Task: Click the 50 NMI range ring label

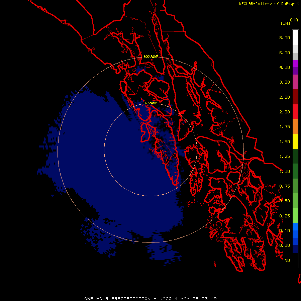Action: coord(150,103)
